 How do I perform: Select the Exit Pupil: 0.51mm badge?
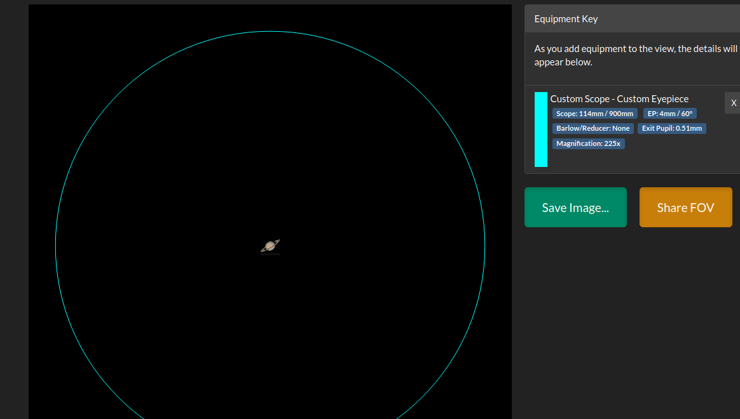671,128
